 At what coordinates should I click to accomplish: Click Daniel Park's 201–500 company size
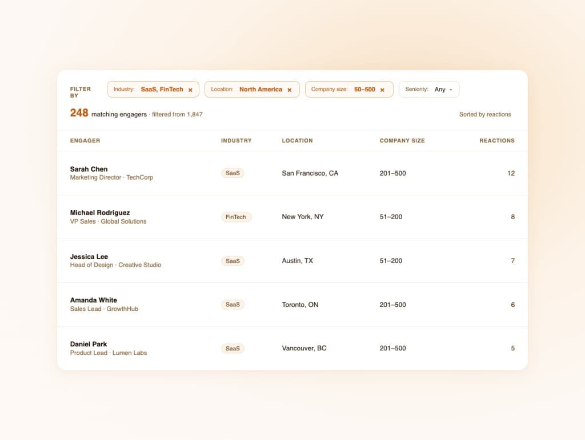[392, 348]
